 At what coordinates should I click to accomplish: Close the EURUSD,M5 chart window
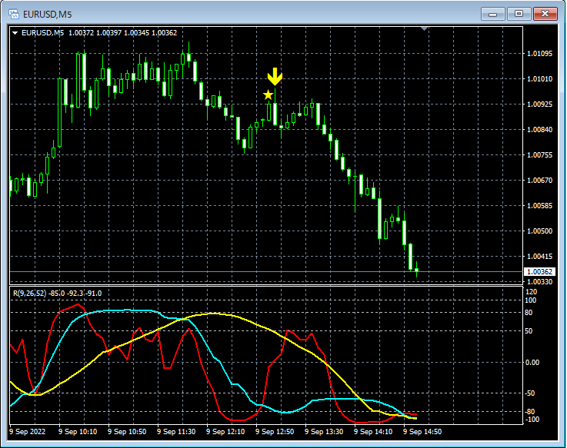[x=545, y=14]
